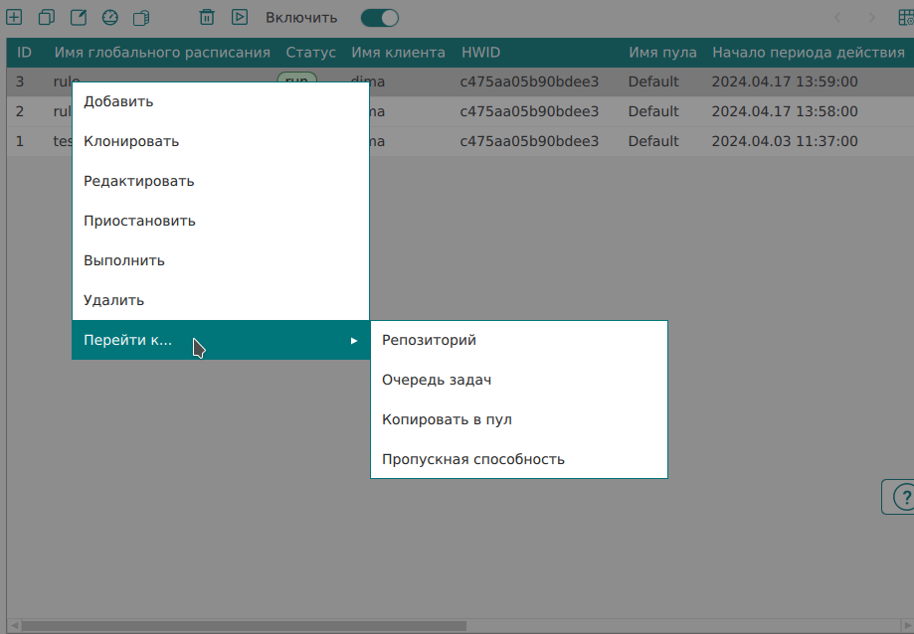This screenshot has height=634, width=914.
Task: Select Клонировать from the context menu
Action: 131,141
